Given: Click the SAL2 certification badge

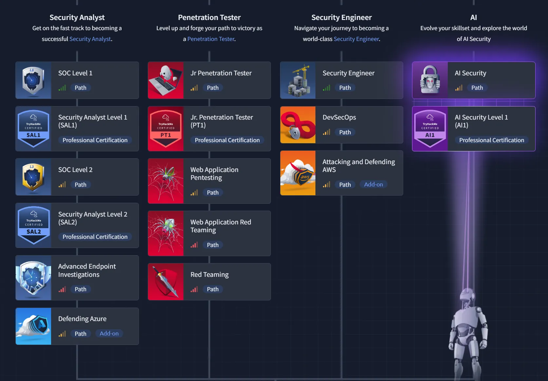Looking at the screenshot, I should (x=33, y=225).
